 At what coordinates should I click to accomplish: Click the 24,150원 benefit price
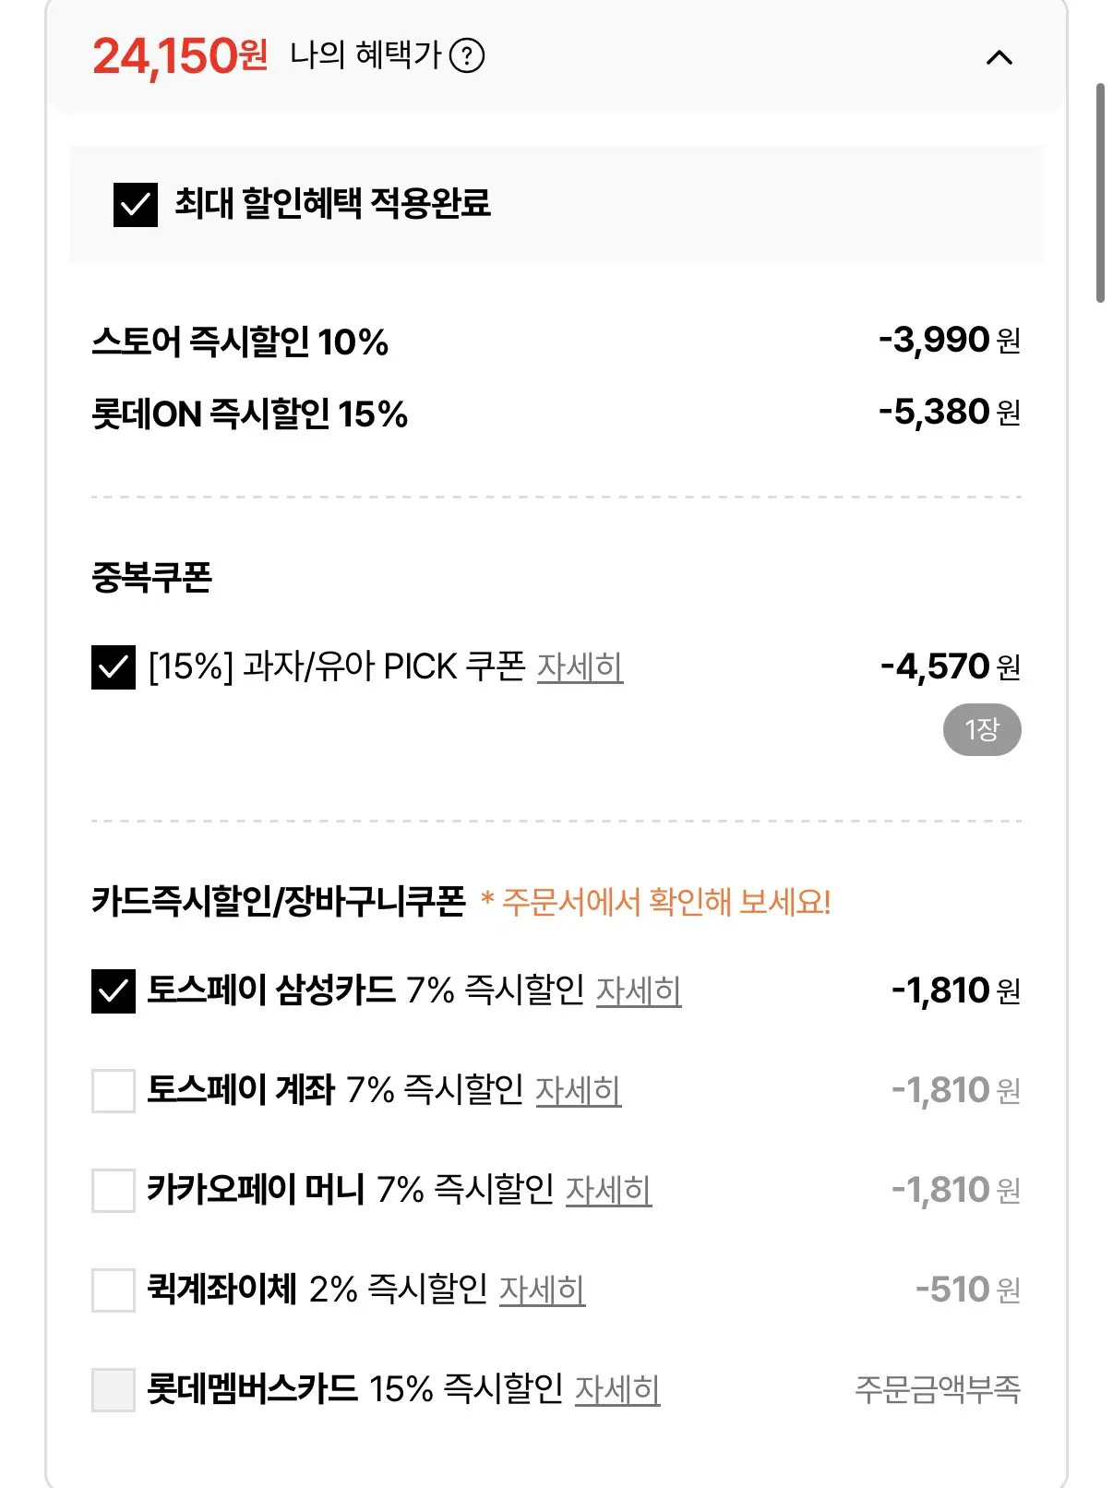pyautogui.click(x=180, y=56)
